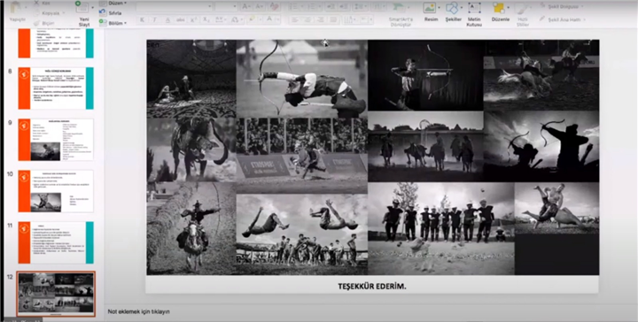Insert a picture with Resim icon
This screenshot has height=322, width=638.
[431, 8]
